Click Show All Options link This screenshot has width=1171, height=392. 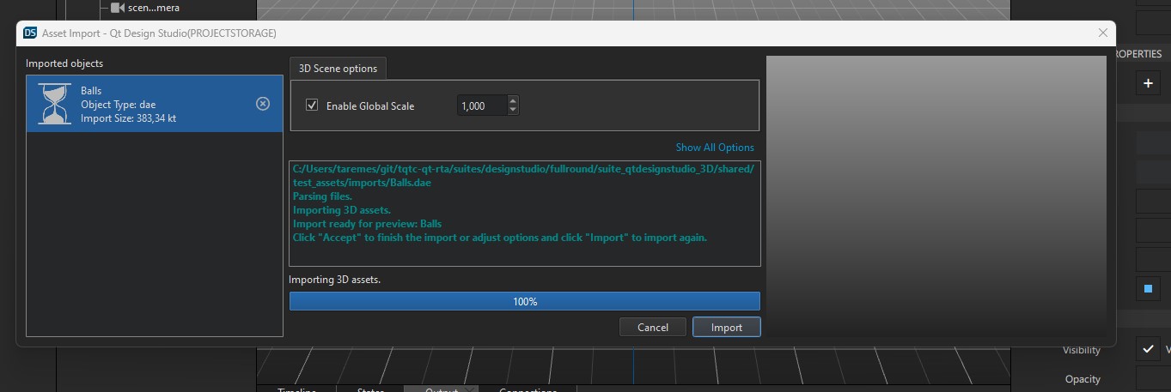pyautogui.click(x=715, y=148)
